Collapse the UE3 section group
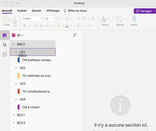This screenshot has width=156, height=131. click(16, 84)
